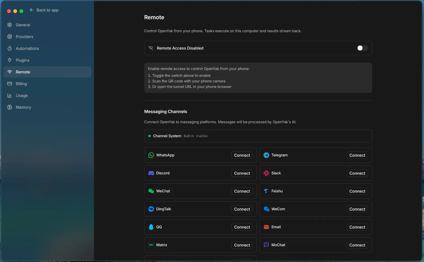Connect the WeChat channel
The height and width of the screenshot is (262, 424).
(x=242, y=191)
